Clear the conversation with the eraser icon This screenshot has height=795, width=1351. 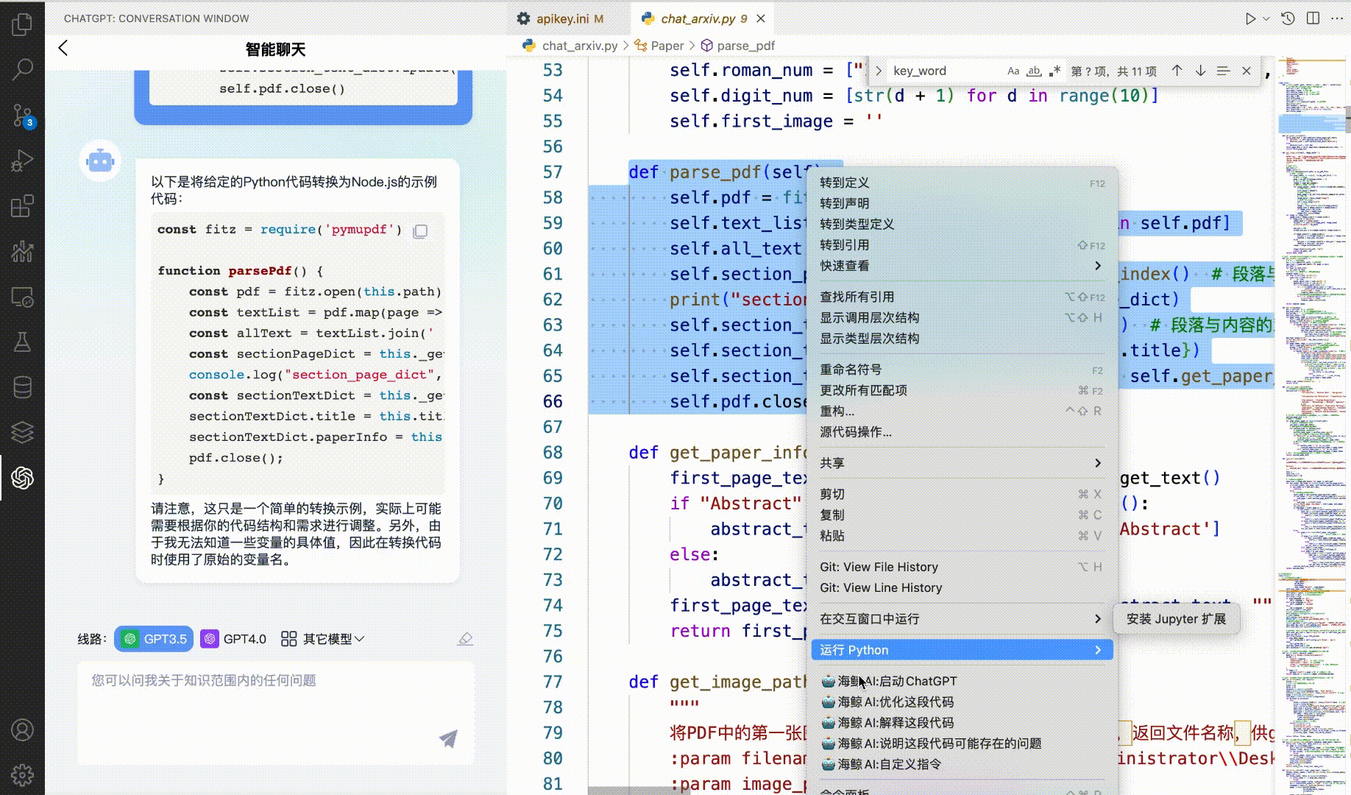(465, 639)
